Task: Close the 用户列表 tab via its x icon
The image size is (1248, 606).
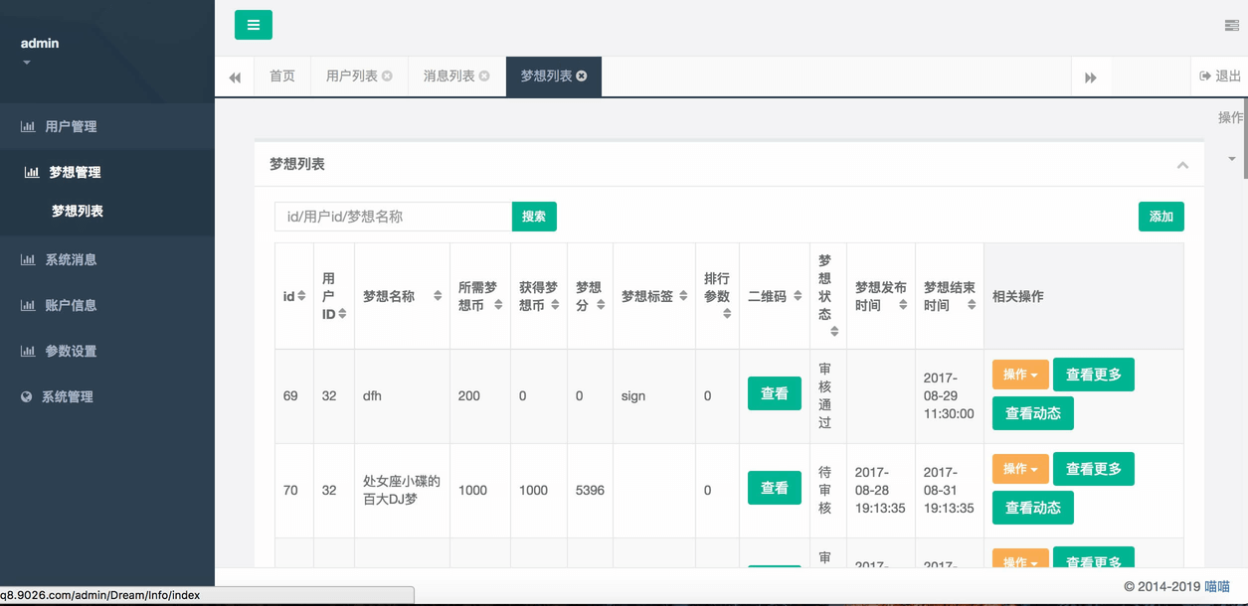Action: [x=387, y=76]
